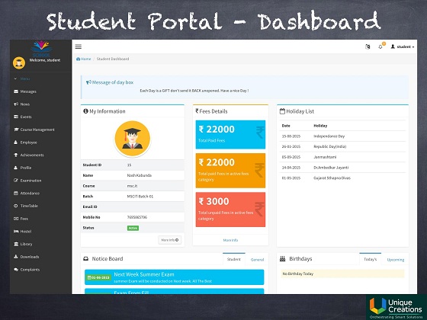Viewport: 427px width, 320px height.
Task: Open Downloads icon in sidebar
Action: pyautogui.click(x=16, y=257)
